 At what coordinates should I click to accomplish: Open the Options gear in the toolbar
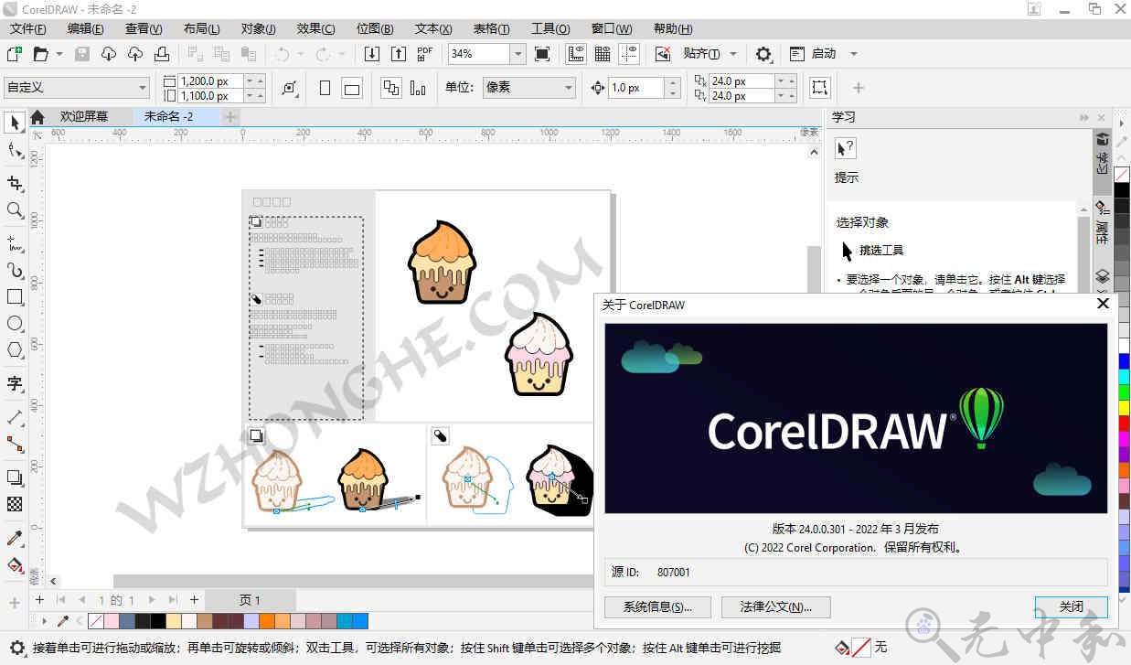pyautogui.click(x=763, y=53)
